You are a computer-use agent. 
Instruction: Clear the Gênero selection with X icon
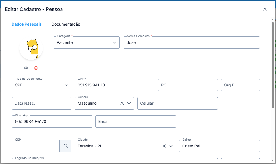tap(122, 103)
